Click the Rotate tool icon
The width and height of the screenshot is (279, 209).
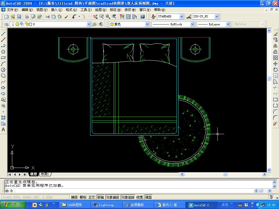tap(275, 70)
